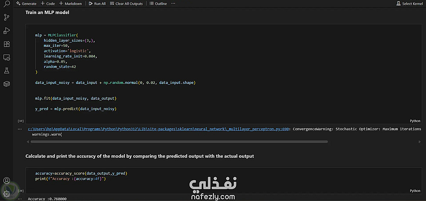Open the Remote Explorer view

[x=6, y=57]
